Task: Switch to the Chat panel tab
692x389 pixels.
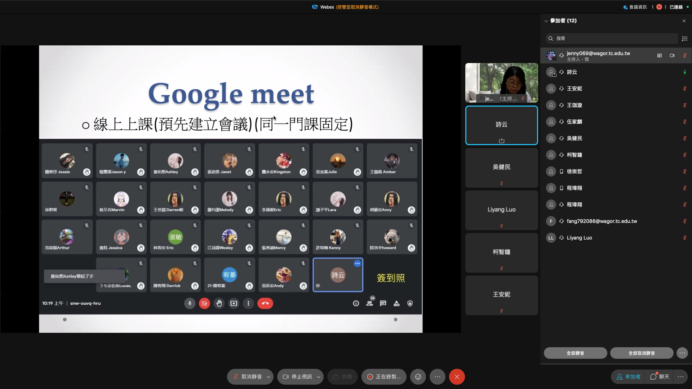Action: [x=660, y=377]
